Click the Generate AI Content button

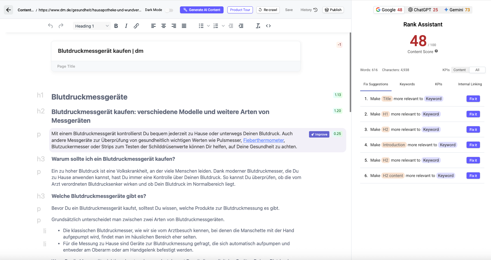click(x=201, y=10)
